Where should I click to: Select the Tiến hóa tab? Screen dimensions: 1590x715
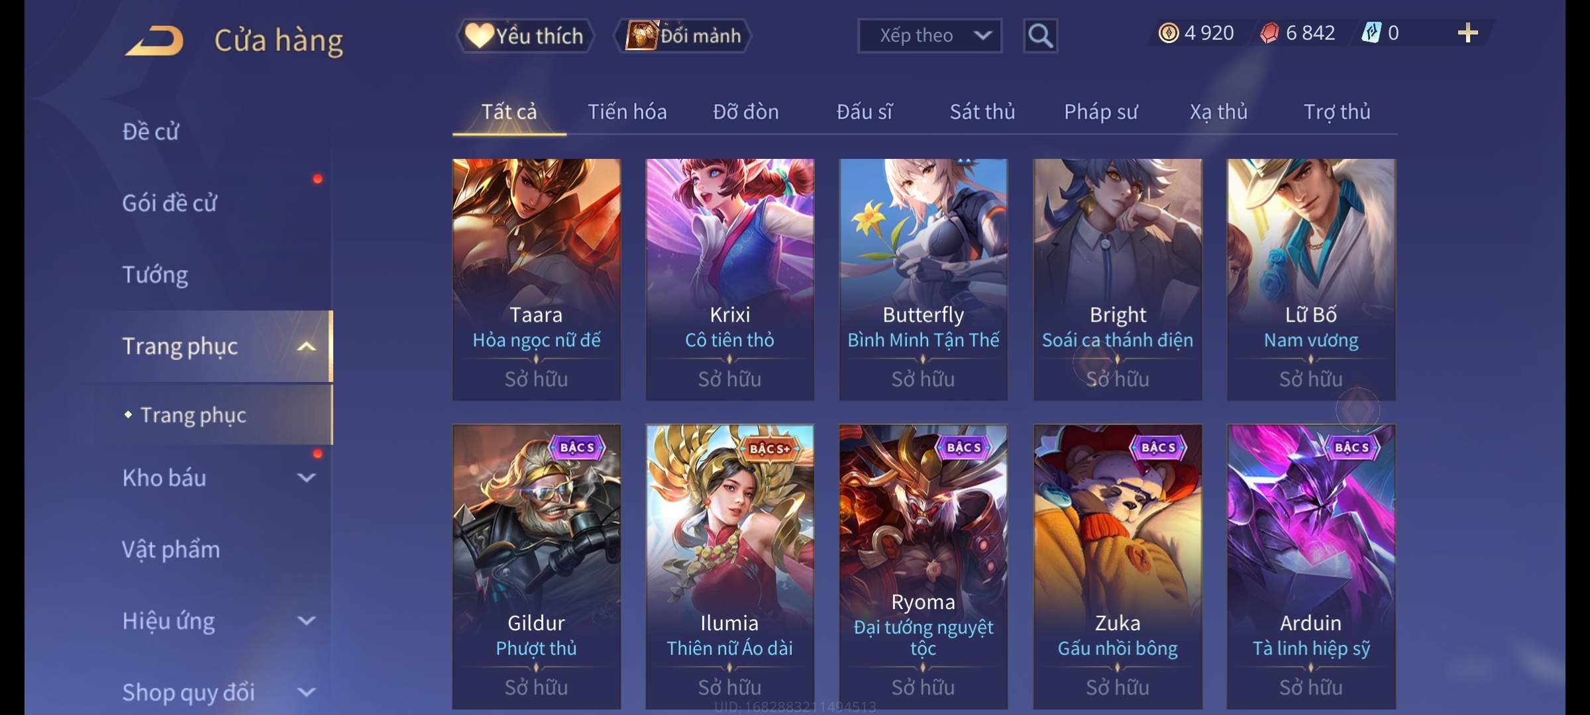click(627, 112)
